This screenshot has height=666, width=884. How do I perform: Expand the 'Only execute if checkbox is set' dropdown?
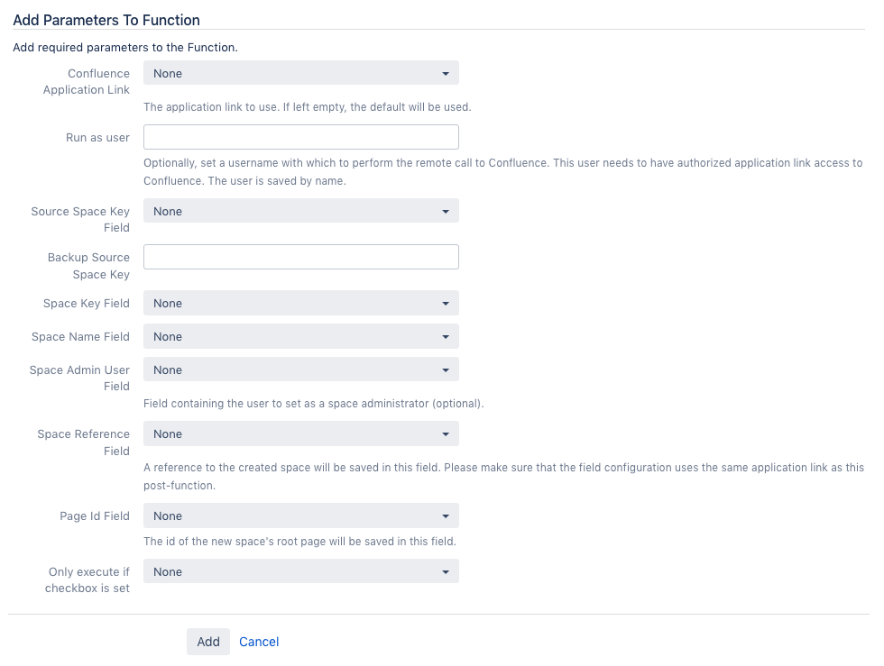click(301, 571)
